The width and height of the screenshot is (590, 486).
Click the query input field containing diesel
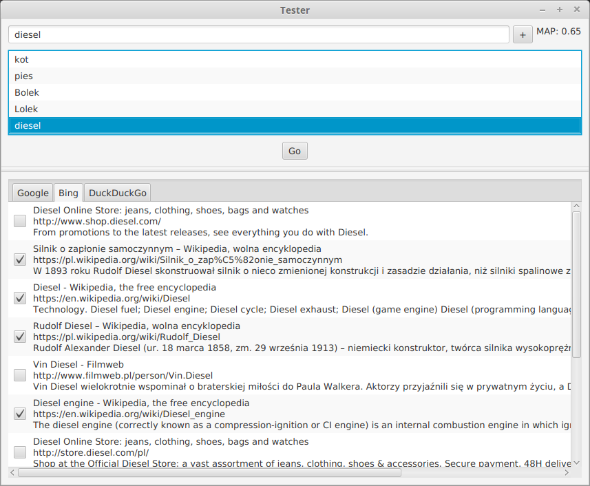(259, 34)
